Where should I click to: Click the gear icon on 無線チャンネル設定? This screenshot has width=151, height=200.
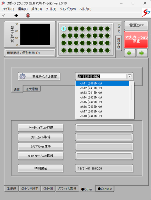[x=23, y=76]
